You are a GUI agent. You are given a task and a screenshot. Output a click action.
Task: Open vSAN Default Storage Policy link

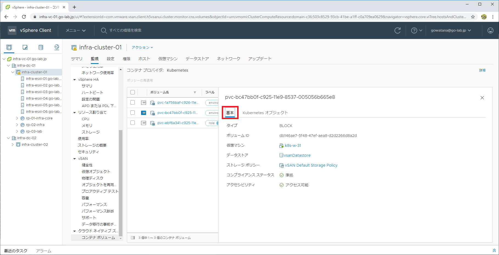coord(311,165)
